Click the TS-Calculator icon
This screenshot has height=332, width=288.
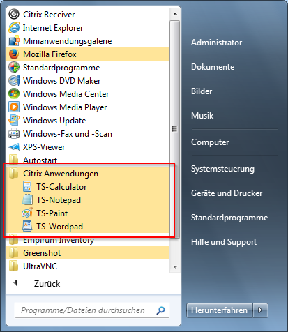(x=27, y=187)
